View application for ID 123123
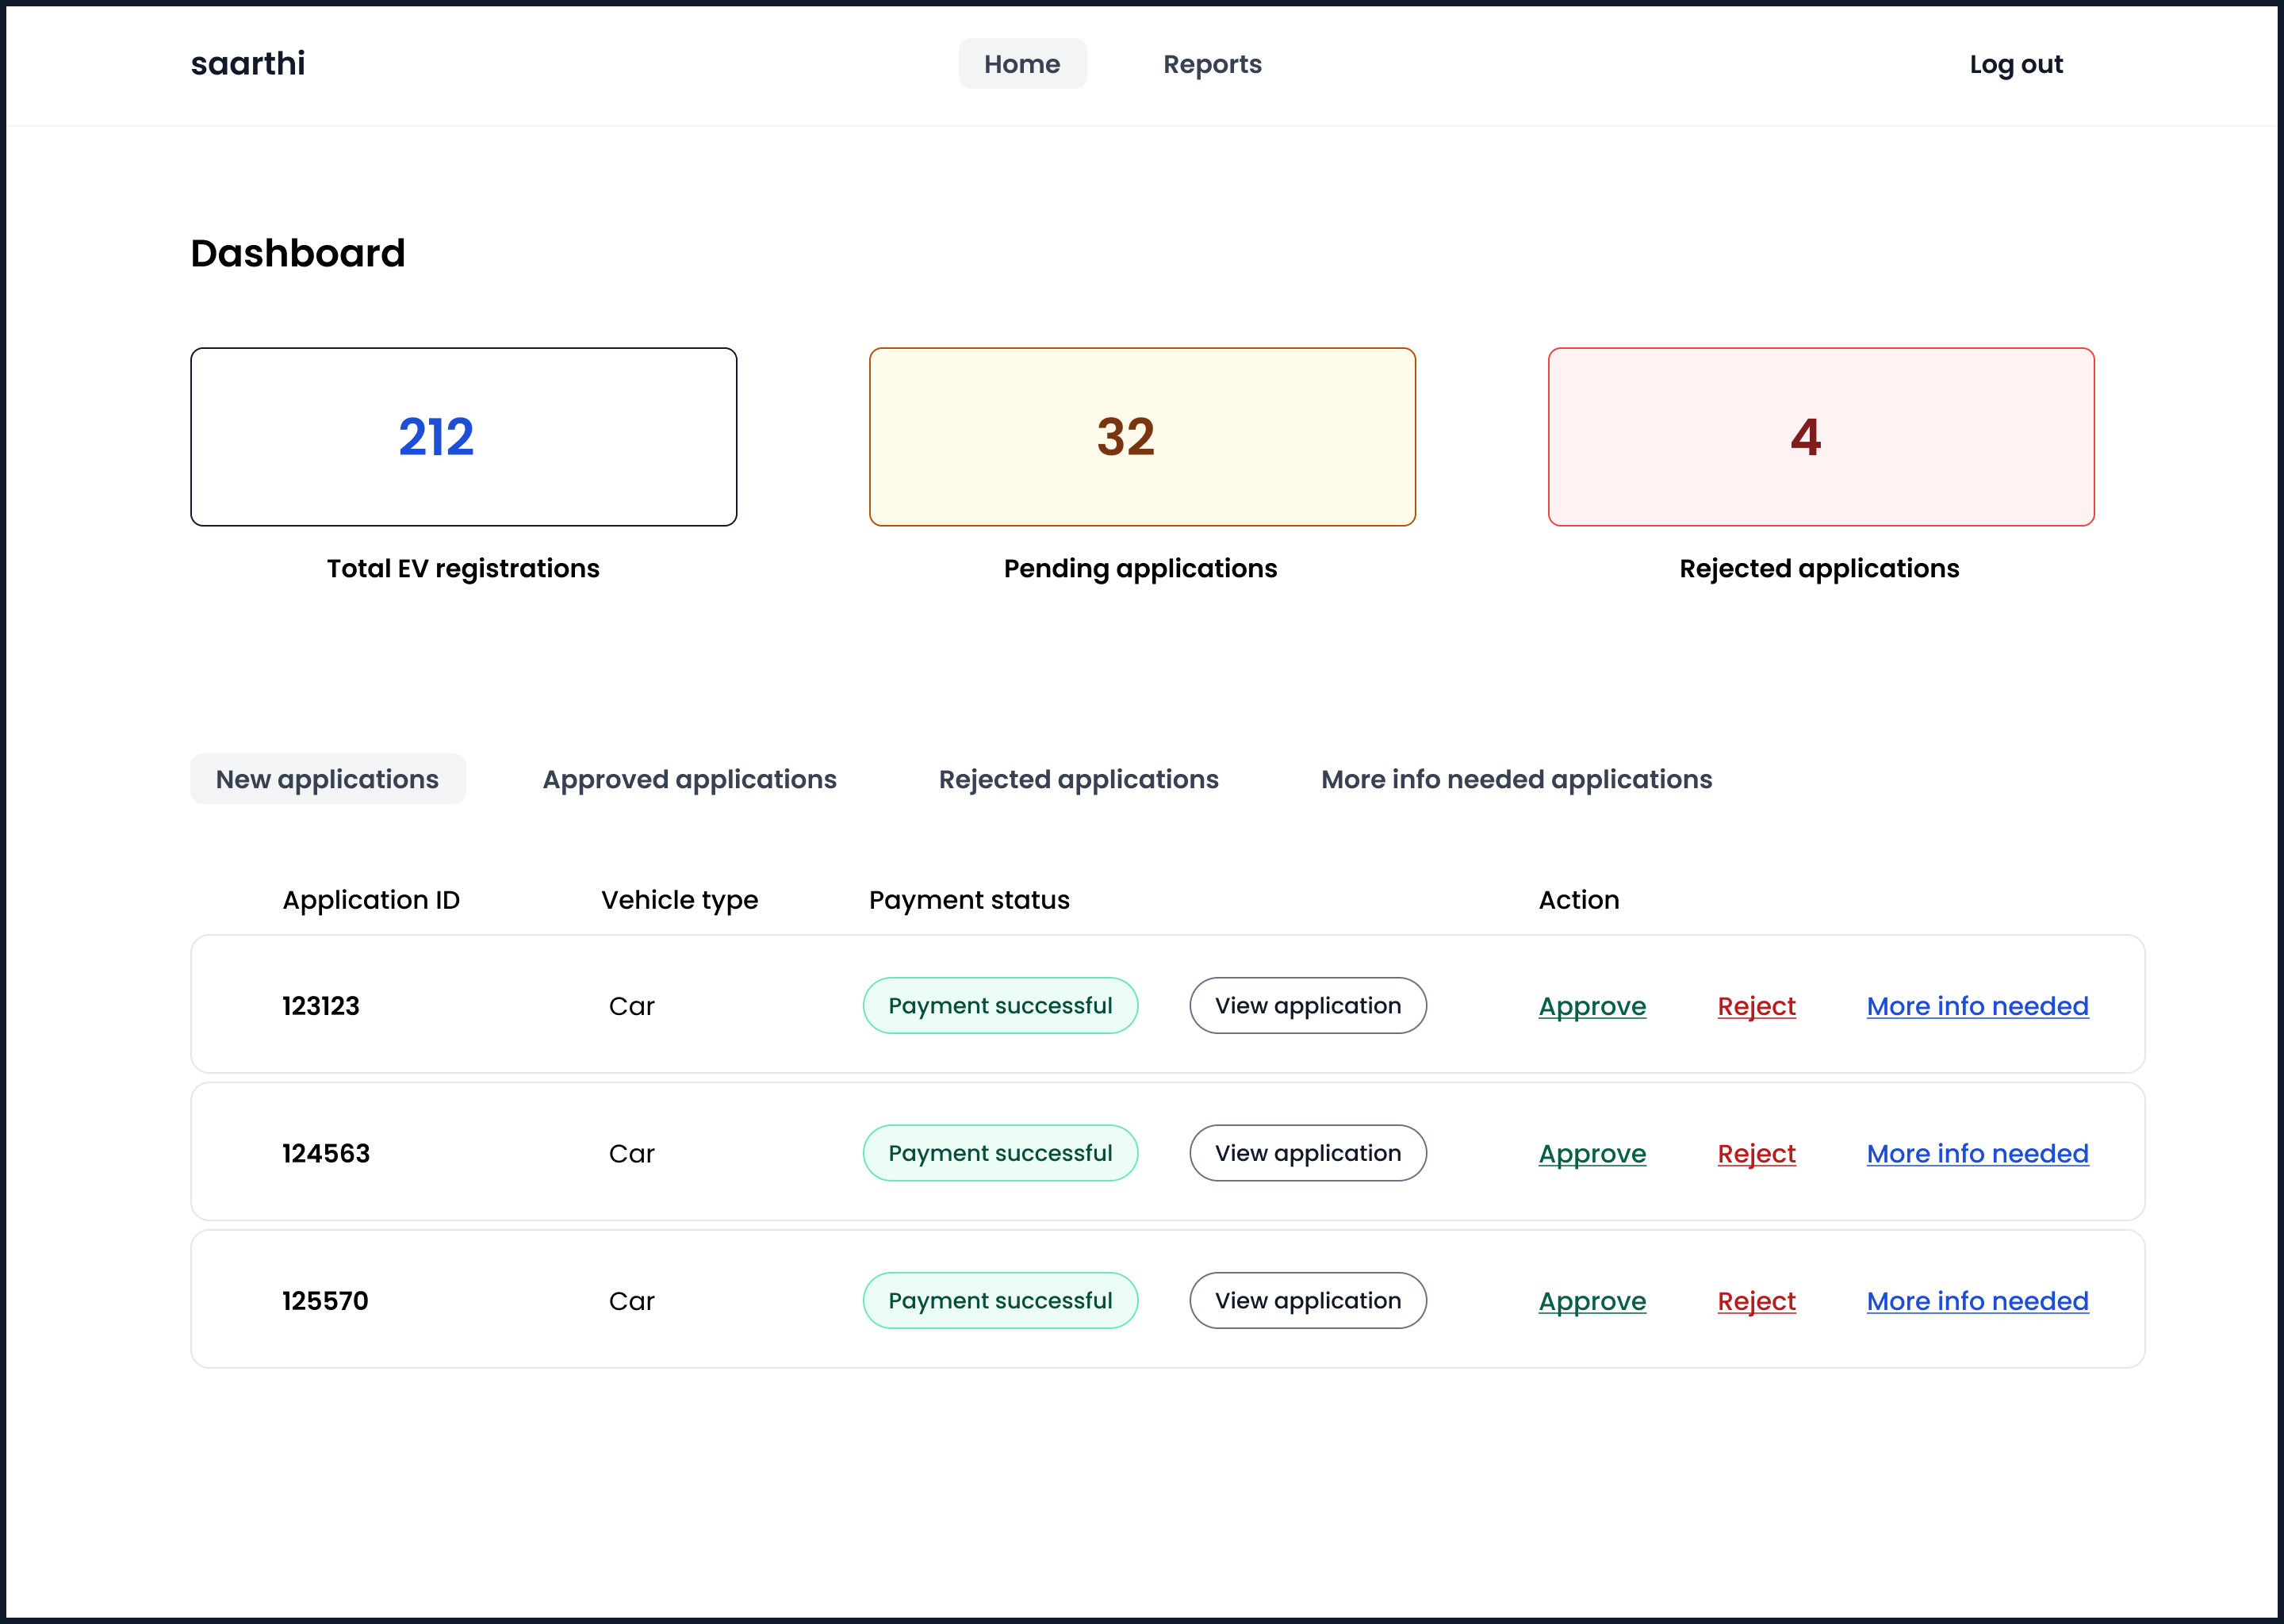Viewport: 2284px width, 1624px height. tap(1307, 1006)
